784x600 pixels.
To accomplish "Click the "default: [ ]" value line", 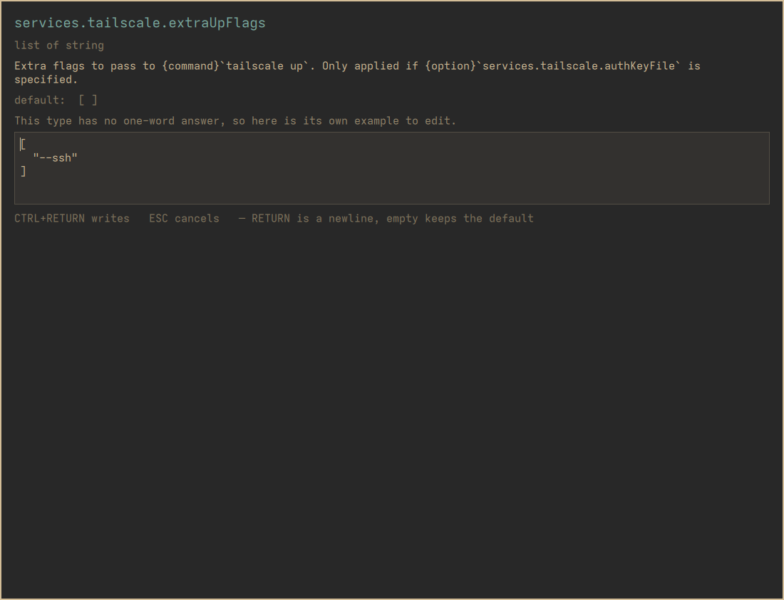I will [56, 100].
